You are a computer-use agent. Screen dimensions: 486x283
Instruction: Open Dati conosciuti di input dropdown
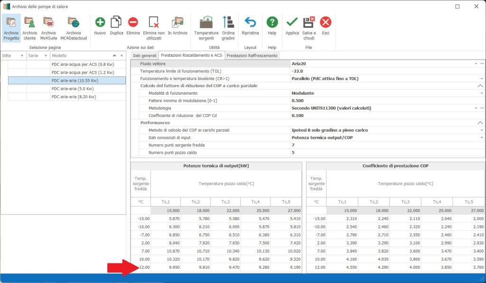point(482,138)
